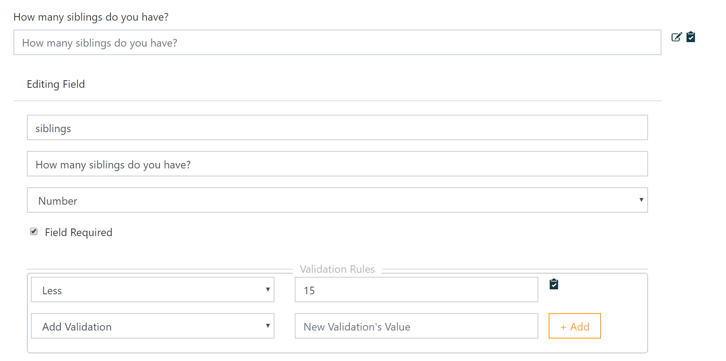The width and height of the screenshot is (726, 361).
Task: Toggle the Field Required checkbox
Action: tap(34, 232)
